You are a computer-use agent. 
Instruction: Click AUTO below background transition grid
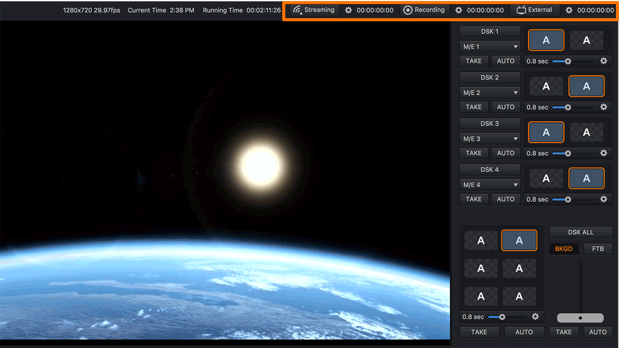pos(524,332)
